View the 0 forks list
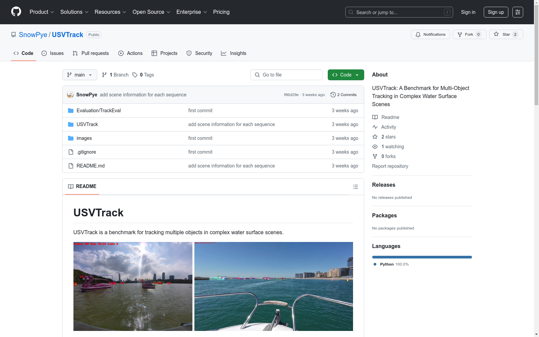Image resolution: width=539 pixels, height=337 pixels. point(384,156)
